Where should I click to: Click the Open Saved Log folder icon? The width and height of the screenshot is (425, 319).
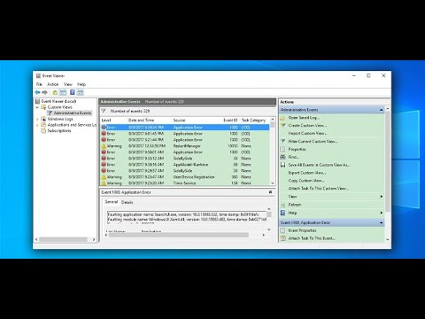point(282,118)
